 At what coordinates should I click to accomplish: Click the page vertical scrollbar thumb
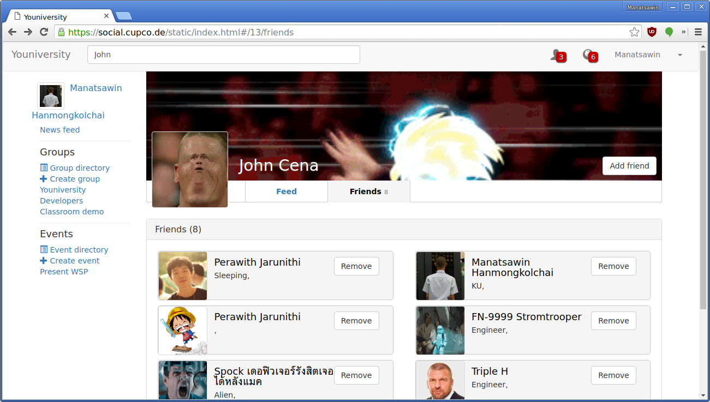point(703,180)
